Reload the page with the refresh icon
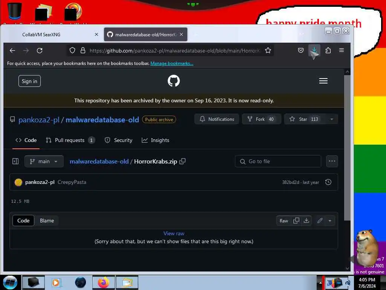Viewport: 386px width, 290px height. [x=40, y=51]
